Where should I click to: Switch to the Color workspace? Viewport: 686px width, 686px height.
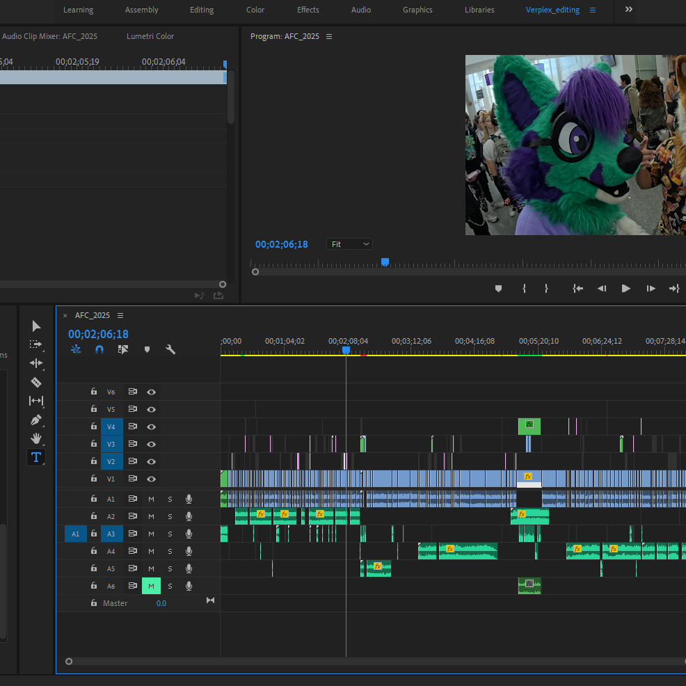[255, 10]
